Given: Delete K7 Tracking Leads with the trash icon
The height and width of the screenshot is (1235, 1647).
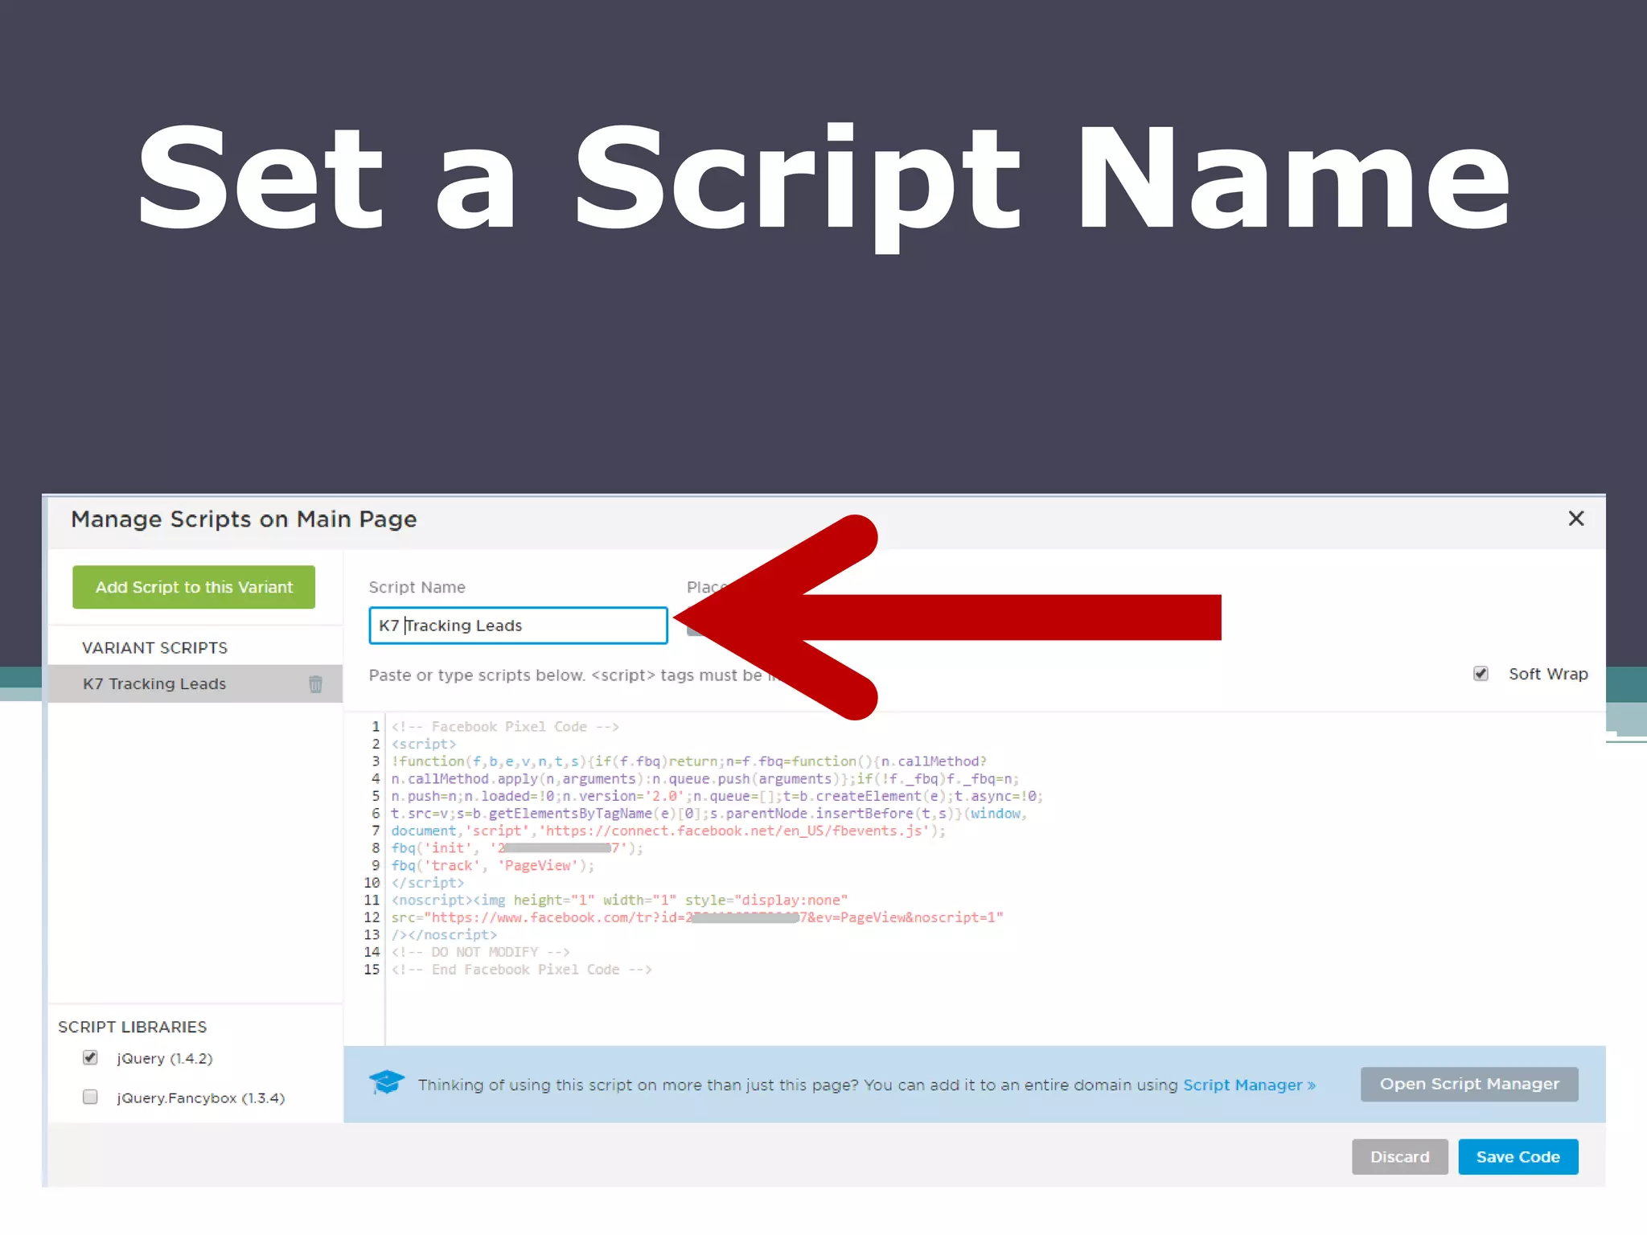Looking at the screenshot, I should coord(315,683).
